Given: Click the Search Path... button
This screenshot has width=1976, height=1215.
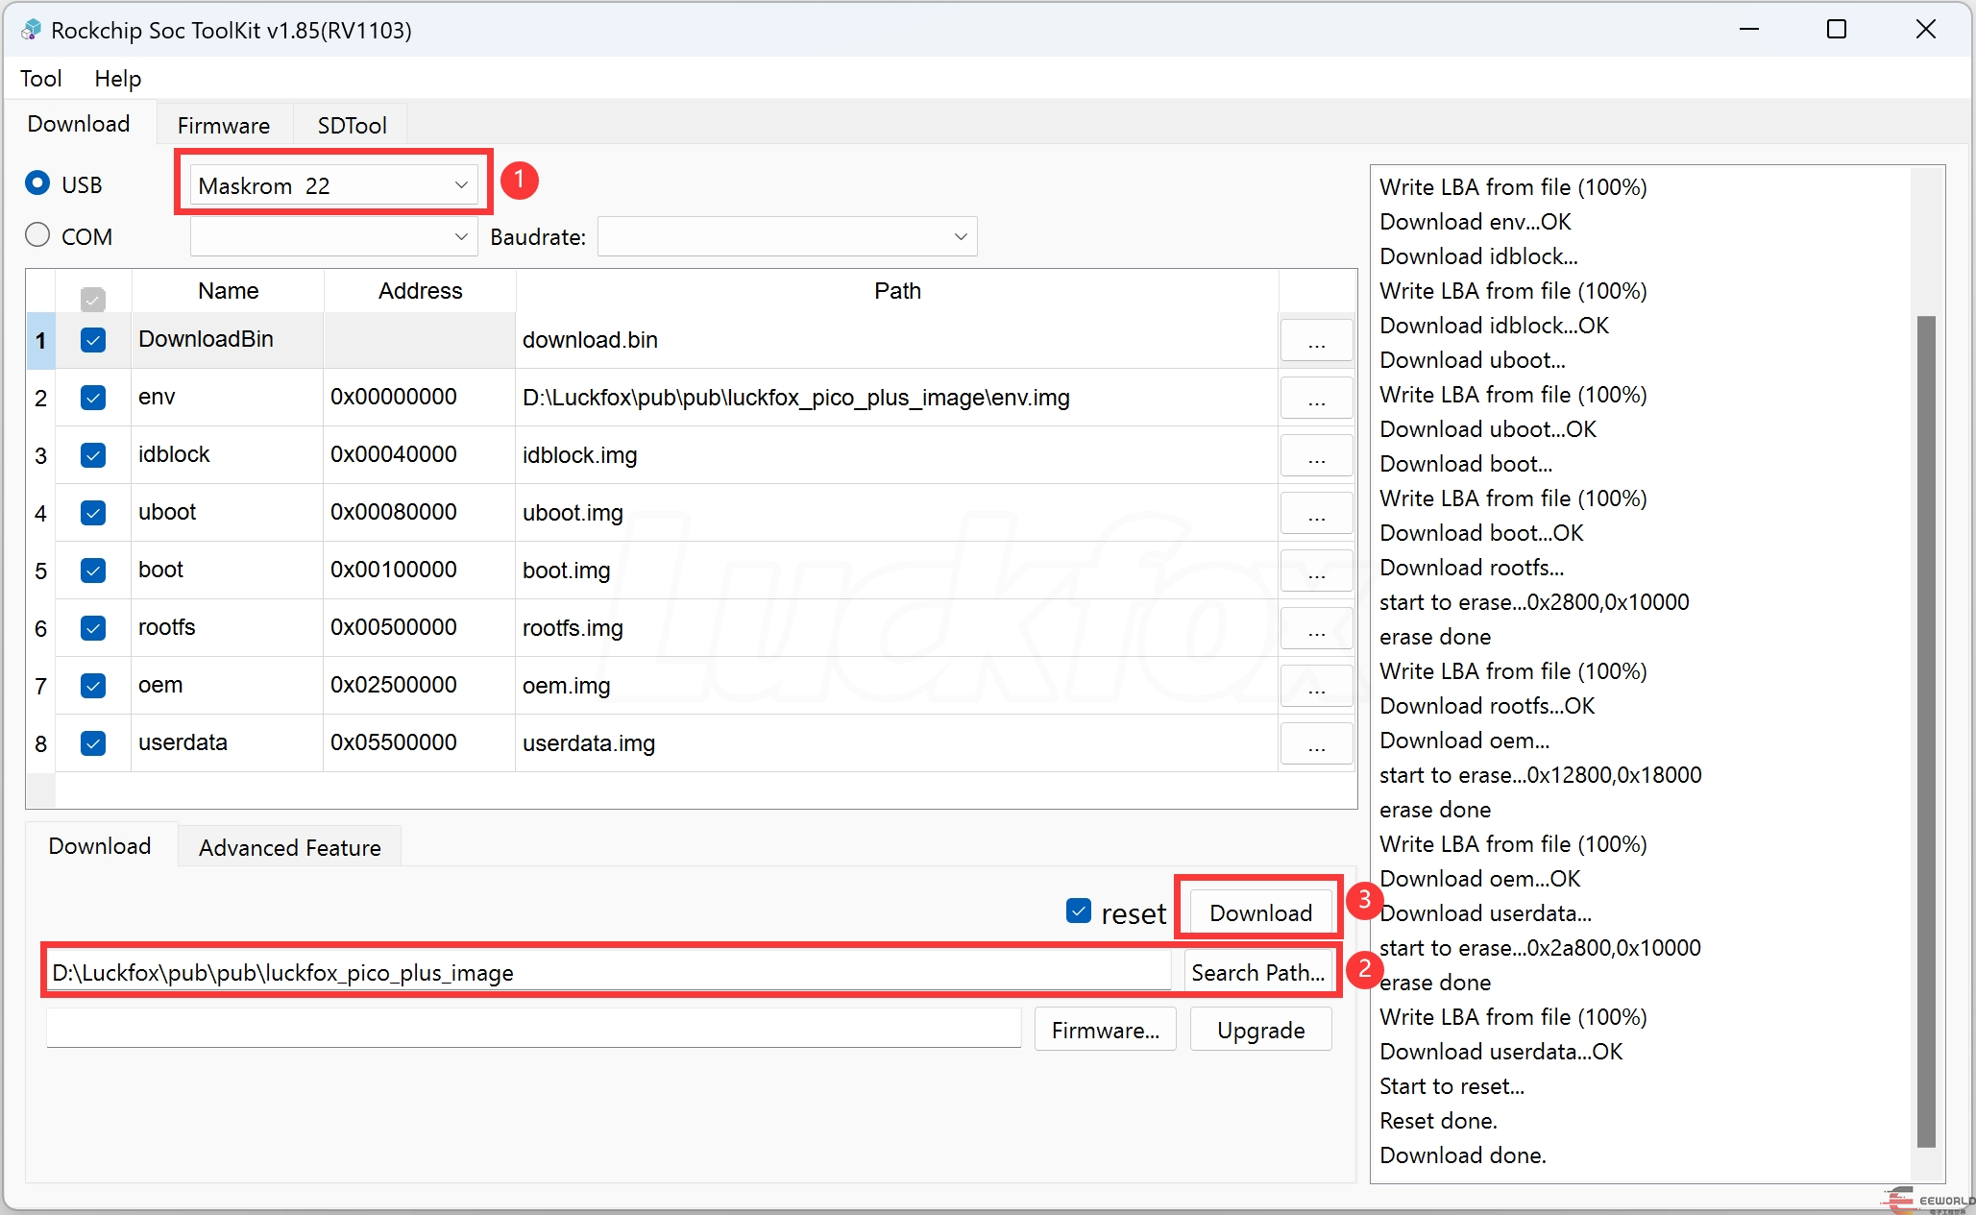Looking at the screenshot, I should 1257,972.
